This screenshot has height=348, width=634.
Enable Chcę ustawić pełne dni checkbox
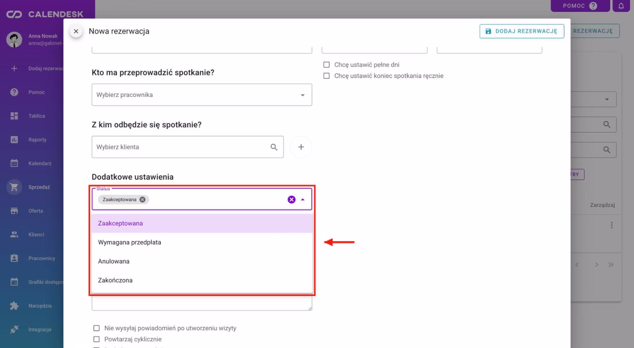[326, 65]
